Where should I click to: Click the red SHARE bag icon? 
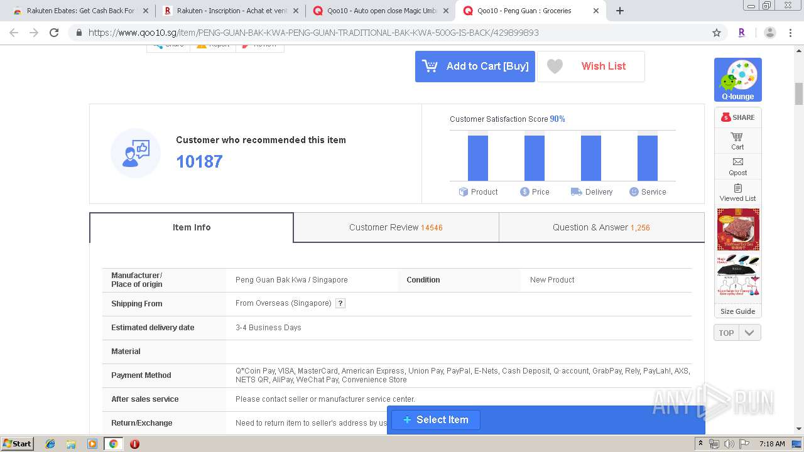[726, 117]
